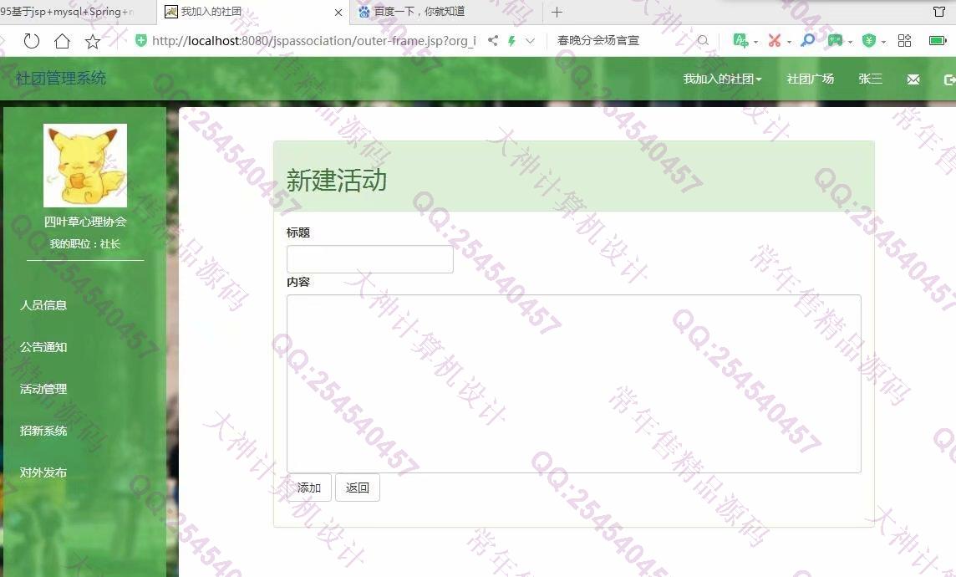
Task: Open the 张三 user profile link
Action: tap(870, 79)
